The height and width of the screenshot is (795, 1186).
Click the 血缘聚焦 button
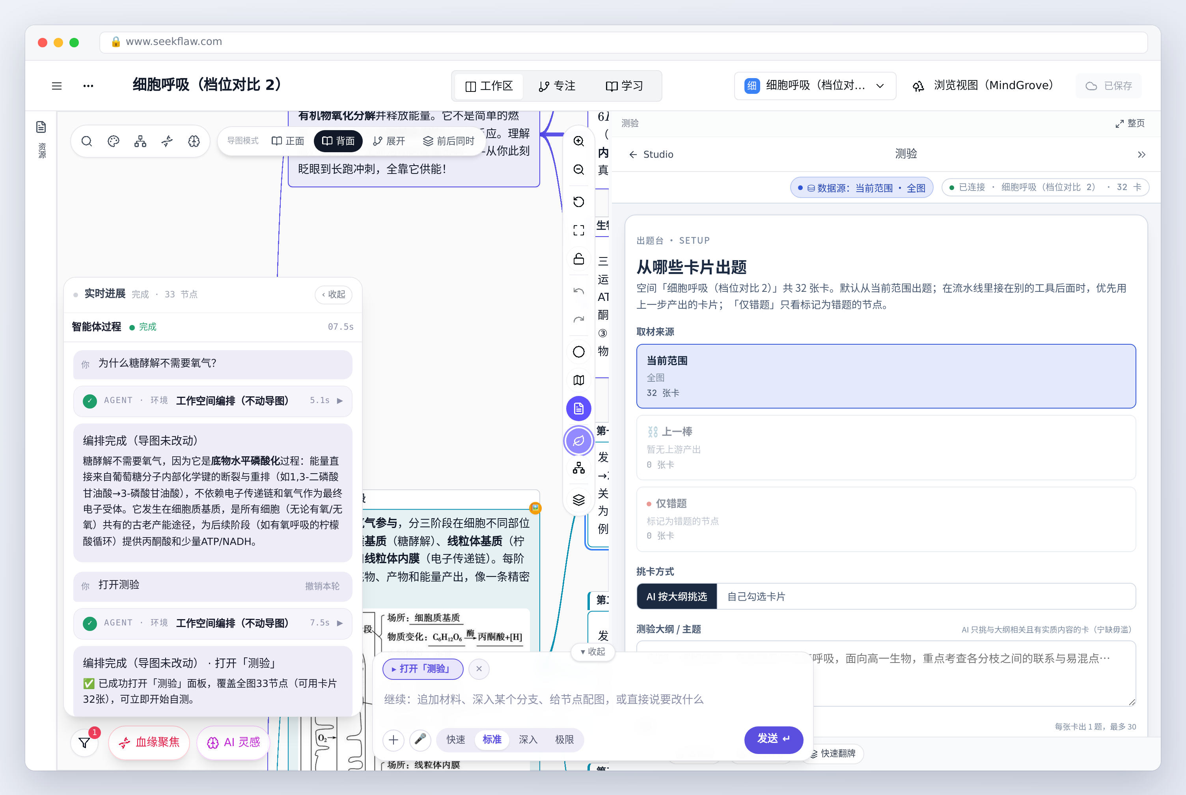(x=149, y=743)
